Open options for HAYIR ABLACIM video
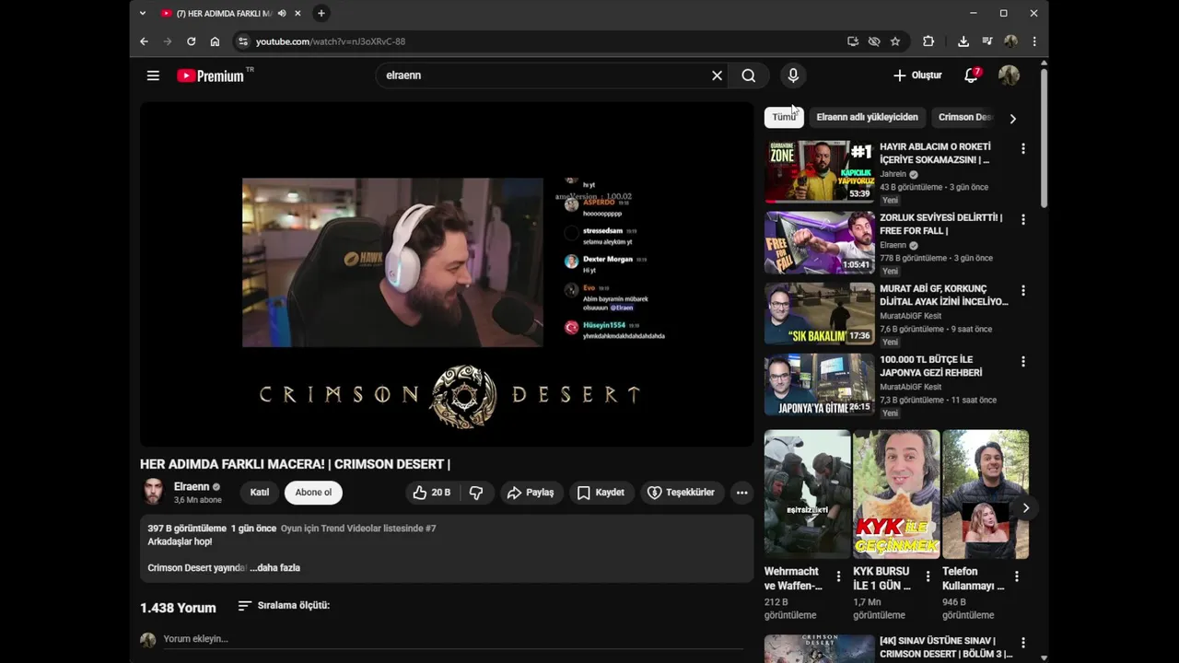This screenshot has width=1179, height=663. pyautogui.click(x=1022, y=148)
